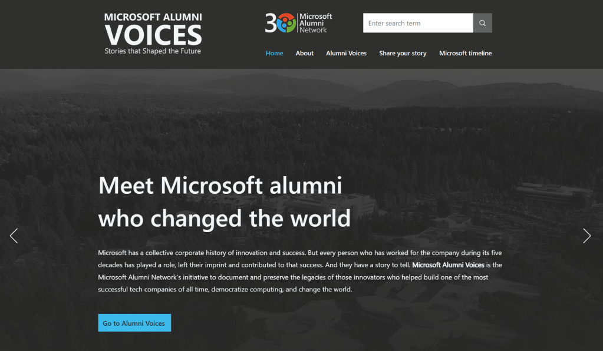Select the Home navigation item
Viewport: 603px width, 351px height.
tap(274, 53)
